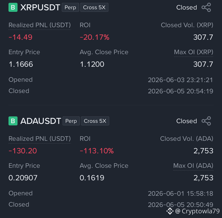
Task: Open the Max OI (XRP) explanation
Action: click(x=194, y=52)
